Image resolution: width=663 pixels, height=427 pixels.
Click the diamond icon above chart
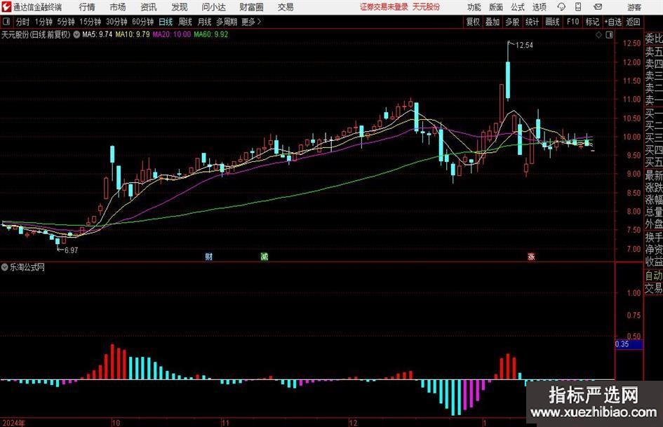598,35
